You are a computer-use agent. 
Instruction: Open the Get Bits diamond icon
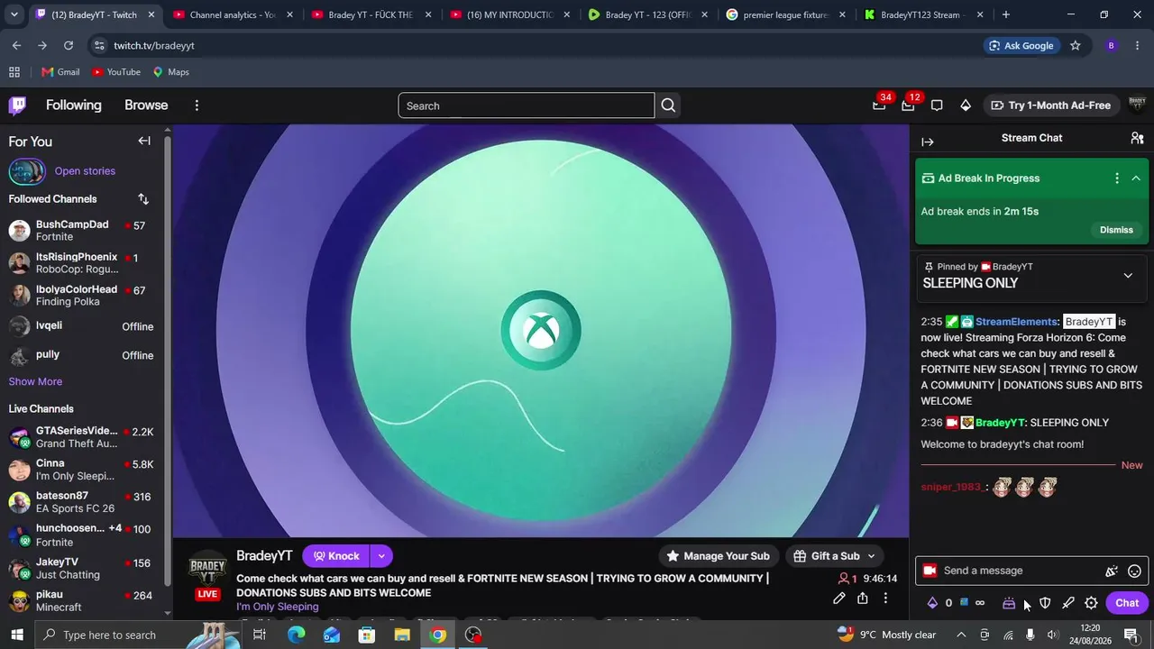click(x=966, y=105)
